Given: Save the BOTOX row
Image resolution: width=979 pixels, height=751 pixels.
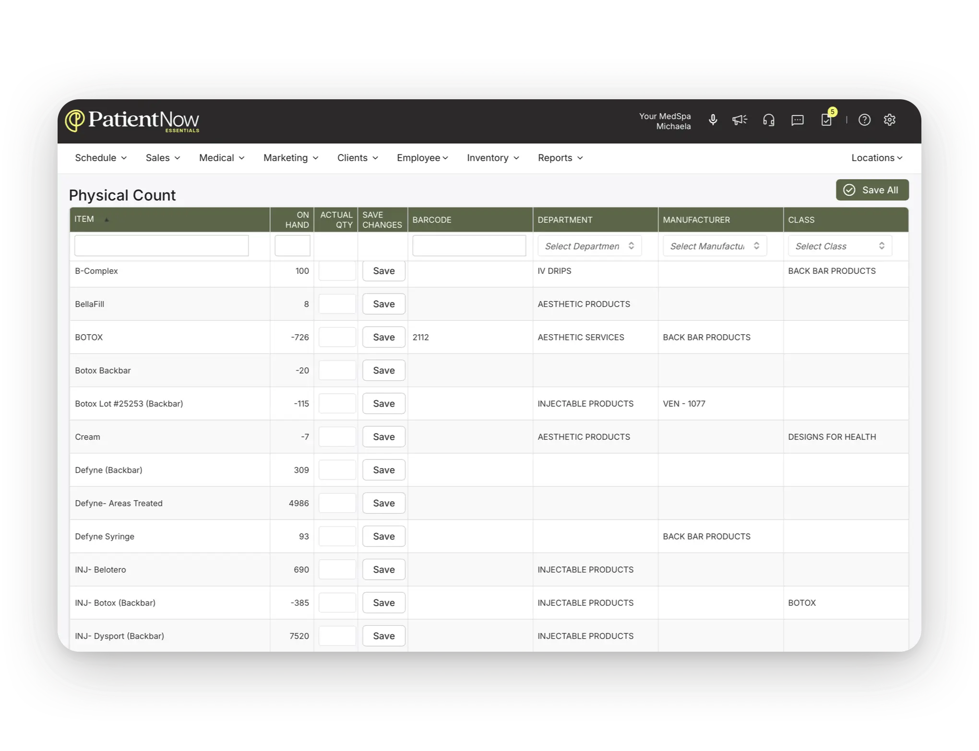Looking at the screenshot, I should 384,337.
